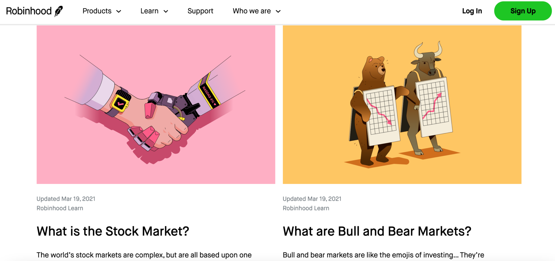Screen dimensions: 555x261
Task: Open the 'What is the Stock Market?' article
Action: click(x=113, y=231)
